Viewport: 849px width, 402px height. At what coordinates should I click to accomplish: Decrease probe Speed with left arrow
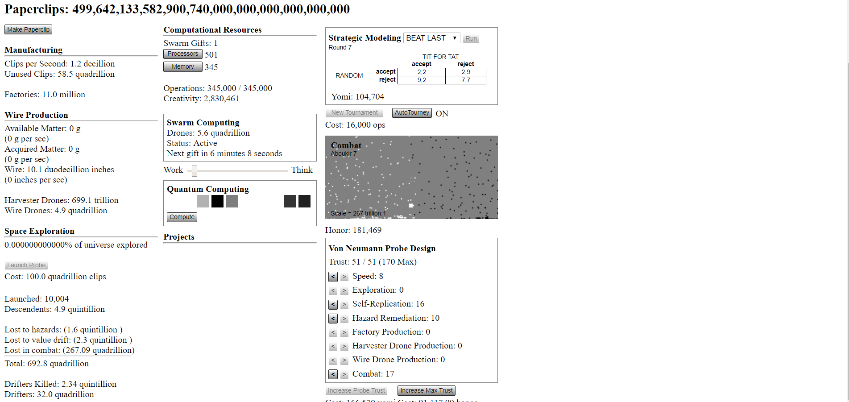333,277
